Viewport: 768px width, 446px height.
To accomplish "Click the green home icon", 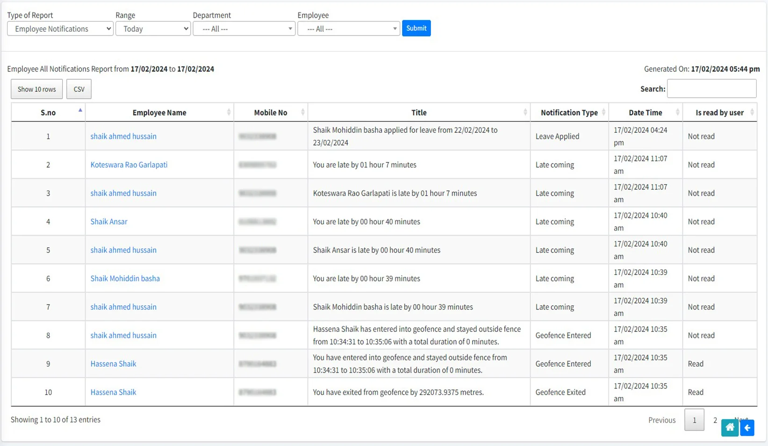I will click(x=730, y=427).
